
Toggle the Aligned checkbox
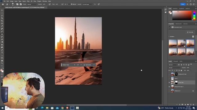tap(72, 4)
